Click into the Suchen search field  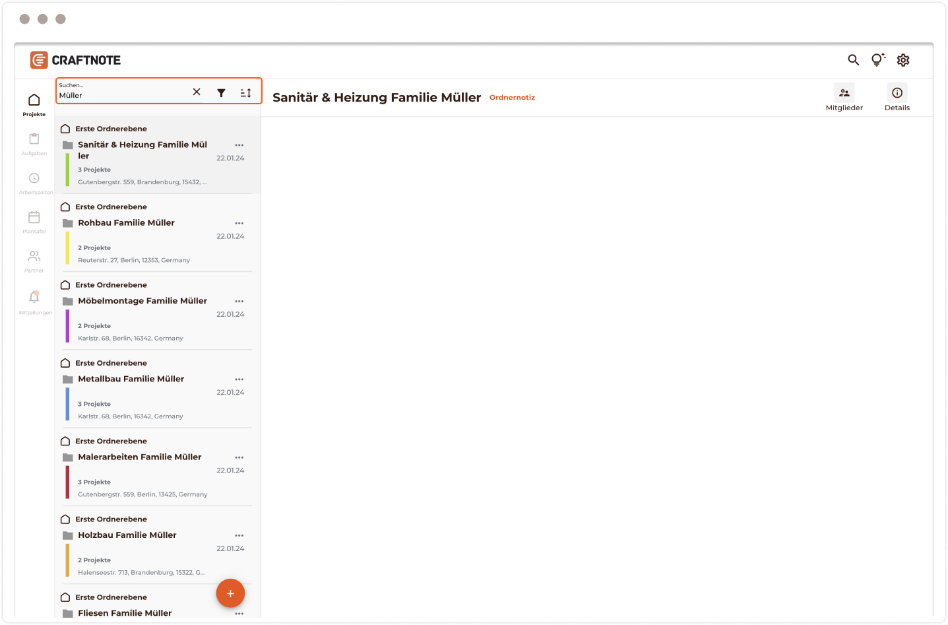pyautogui.click(x=122, y=95)
